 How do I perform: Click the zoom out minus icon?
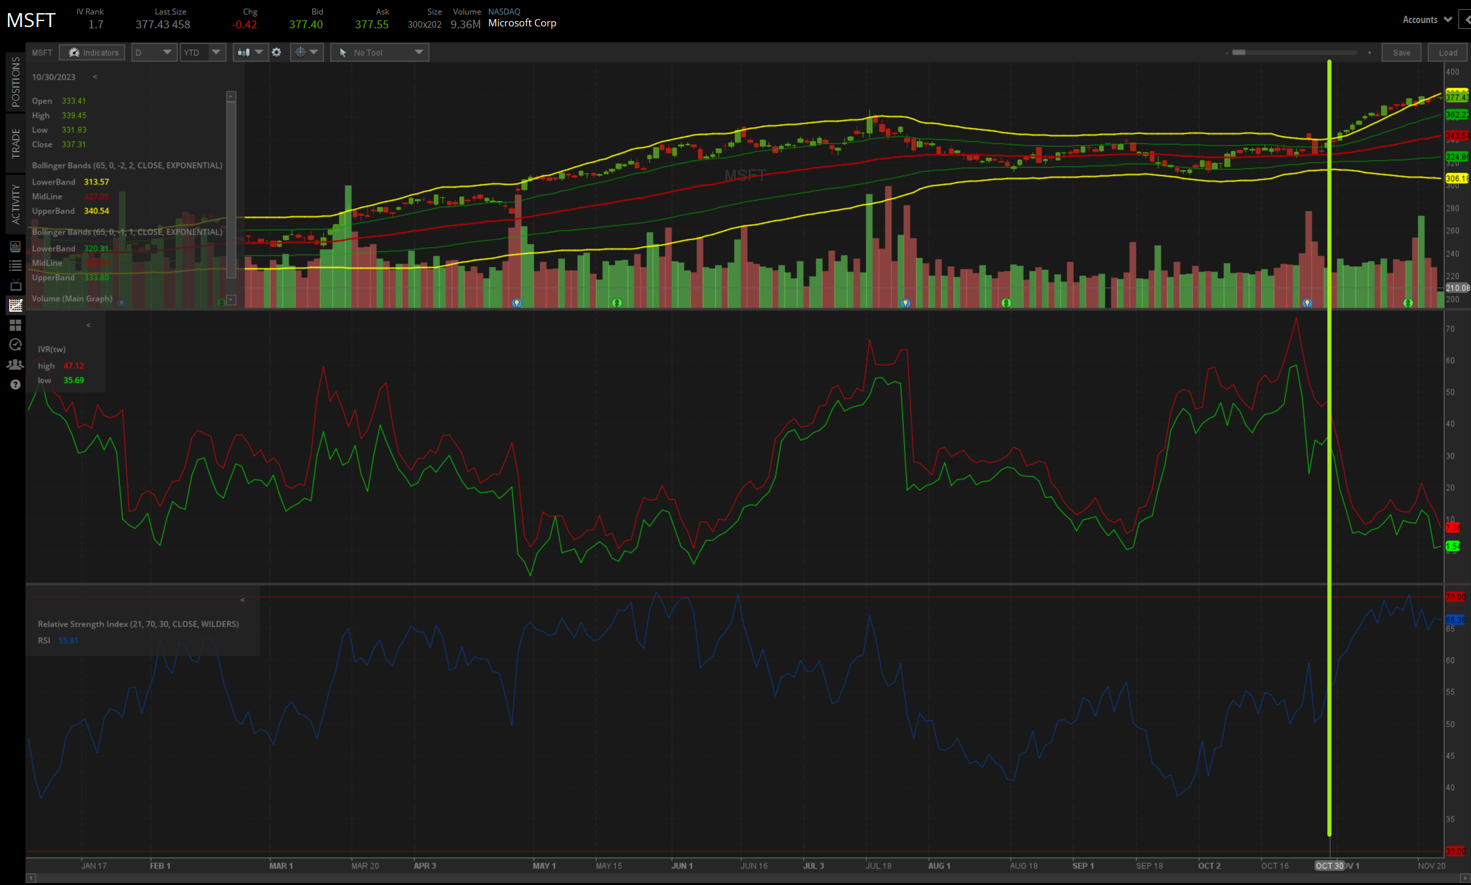click(x=1227, y=53)
